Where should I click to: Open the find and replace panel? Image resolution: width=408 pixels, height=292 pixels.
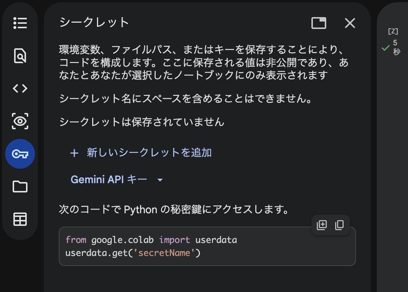click(x=20, y=56)
